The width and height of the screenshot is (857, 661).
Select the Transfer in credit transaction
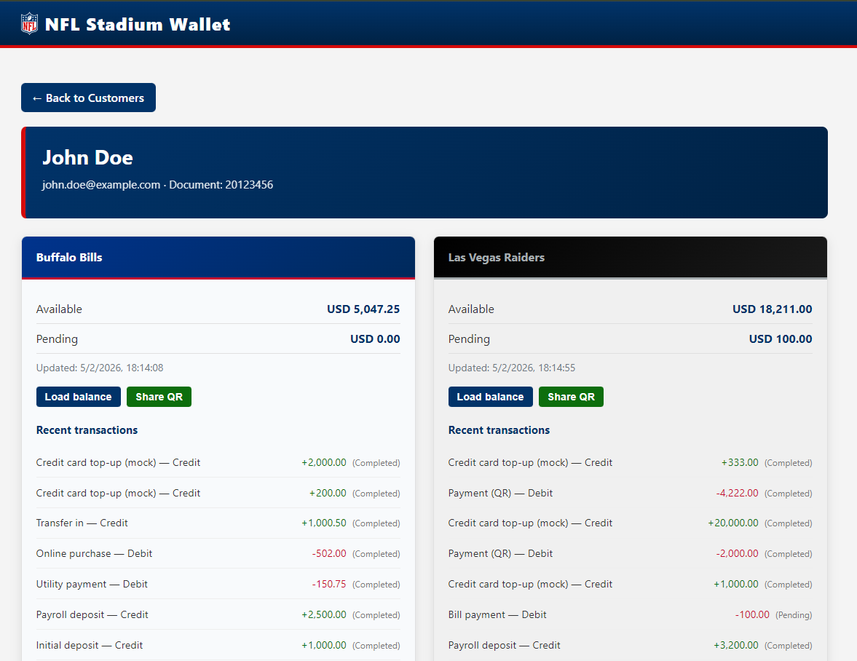coord(218,523)
